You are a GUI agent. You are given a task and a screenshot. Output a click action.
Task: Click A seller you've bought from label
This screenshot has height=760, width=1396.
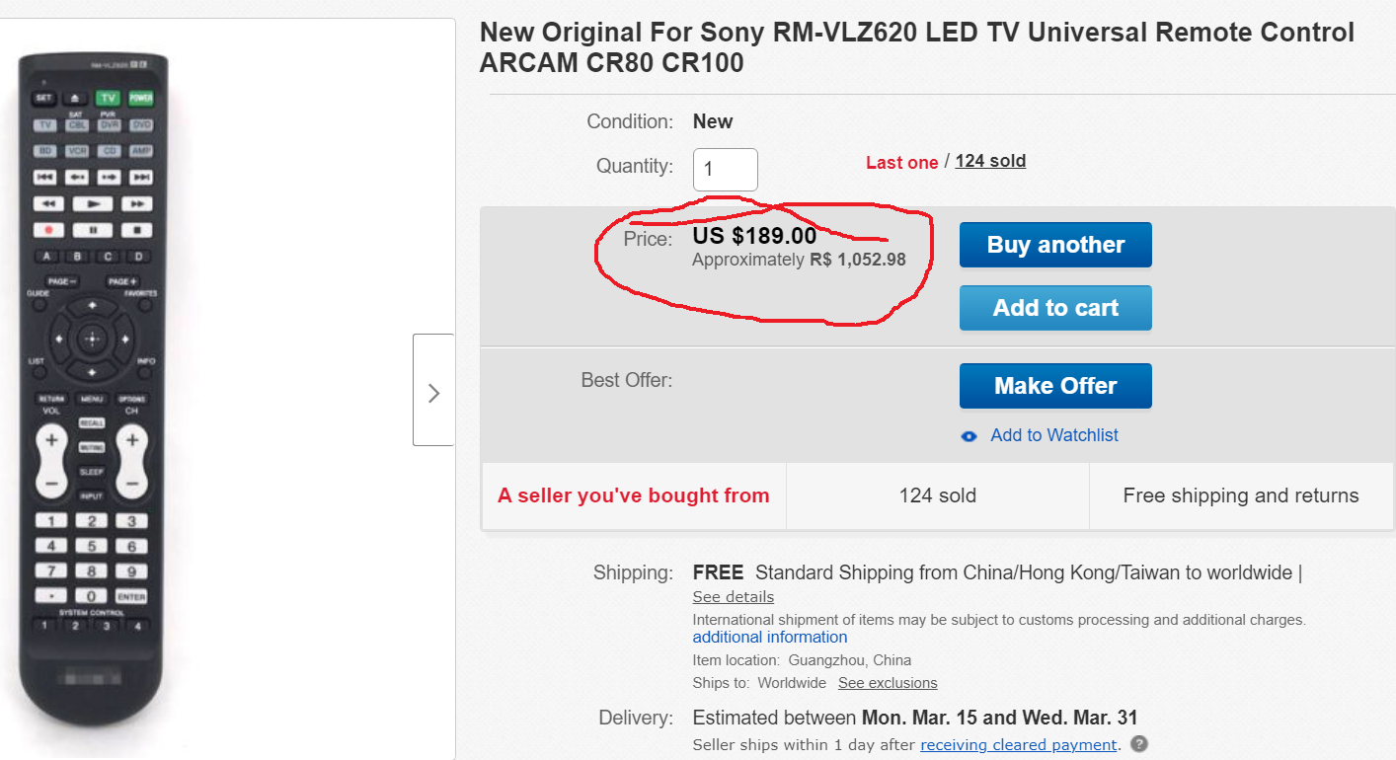[x=633, y=496]
